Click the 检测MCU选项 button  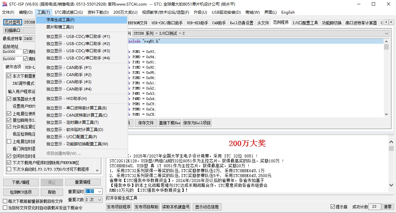click(x=21, y=192)
